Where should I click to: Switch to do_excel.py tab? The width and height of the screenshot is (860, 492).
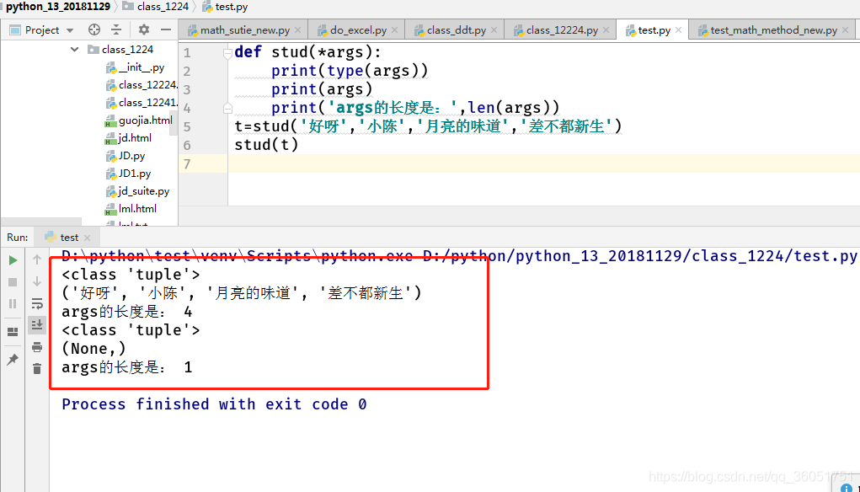click(358, 30)
